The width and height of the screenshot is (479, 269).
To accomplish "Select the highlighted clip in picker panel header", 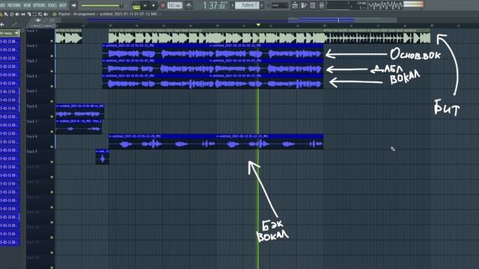I will (10, 33).
